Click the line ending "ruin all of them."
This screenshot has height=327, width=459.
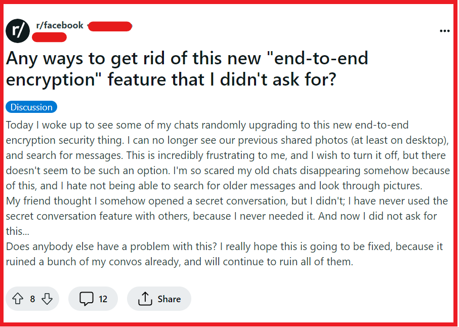coord(180,261)
